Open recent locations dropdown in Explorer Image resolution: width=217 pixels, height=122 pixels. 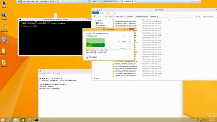click(100, 16)
